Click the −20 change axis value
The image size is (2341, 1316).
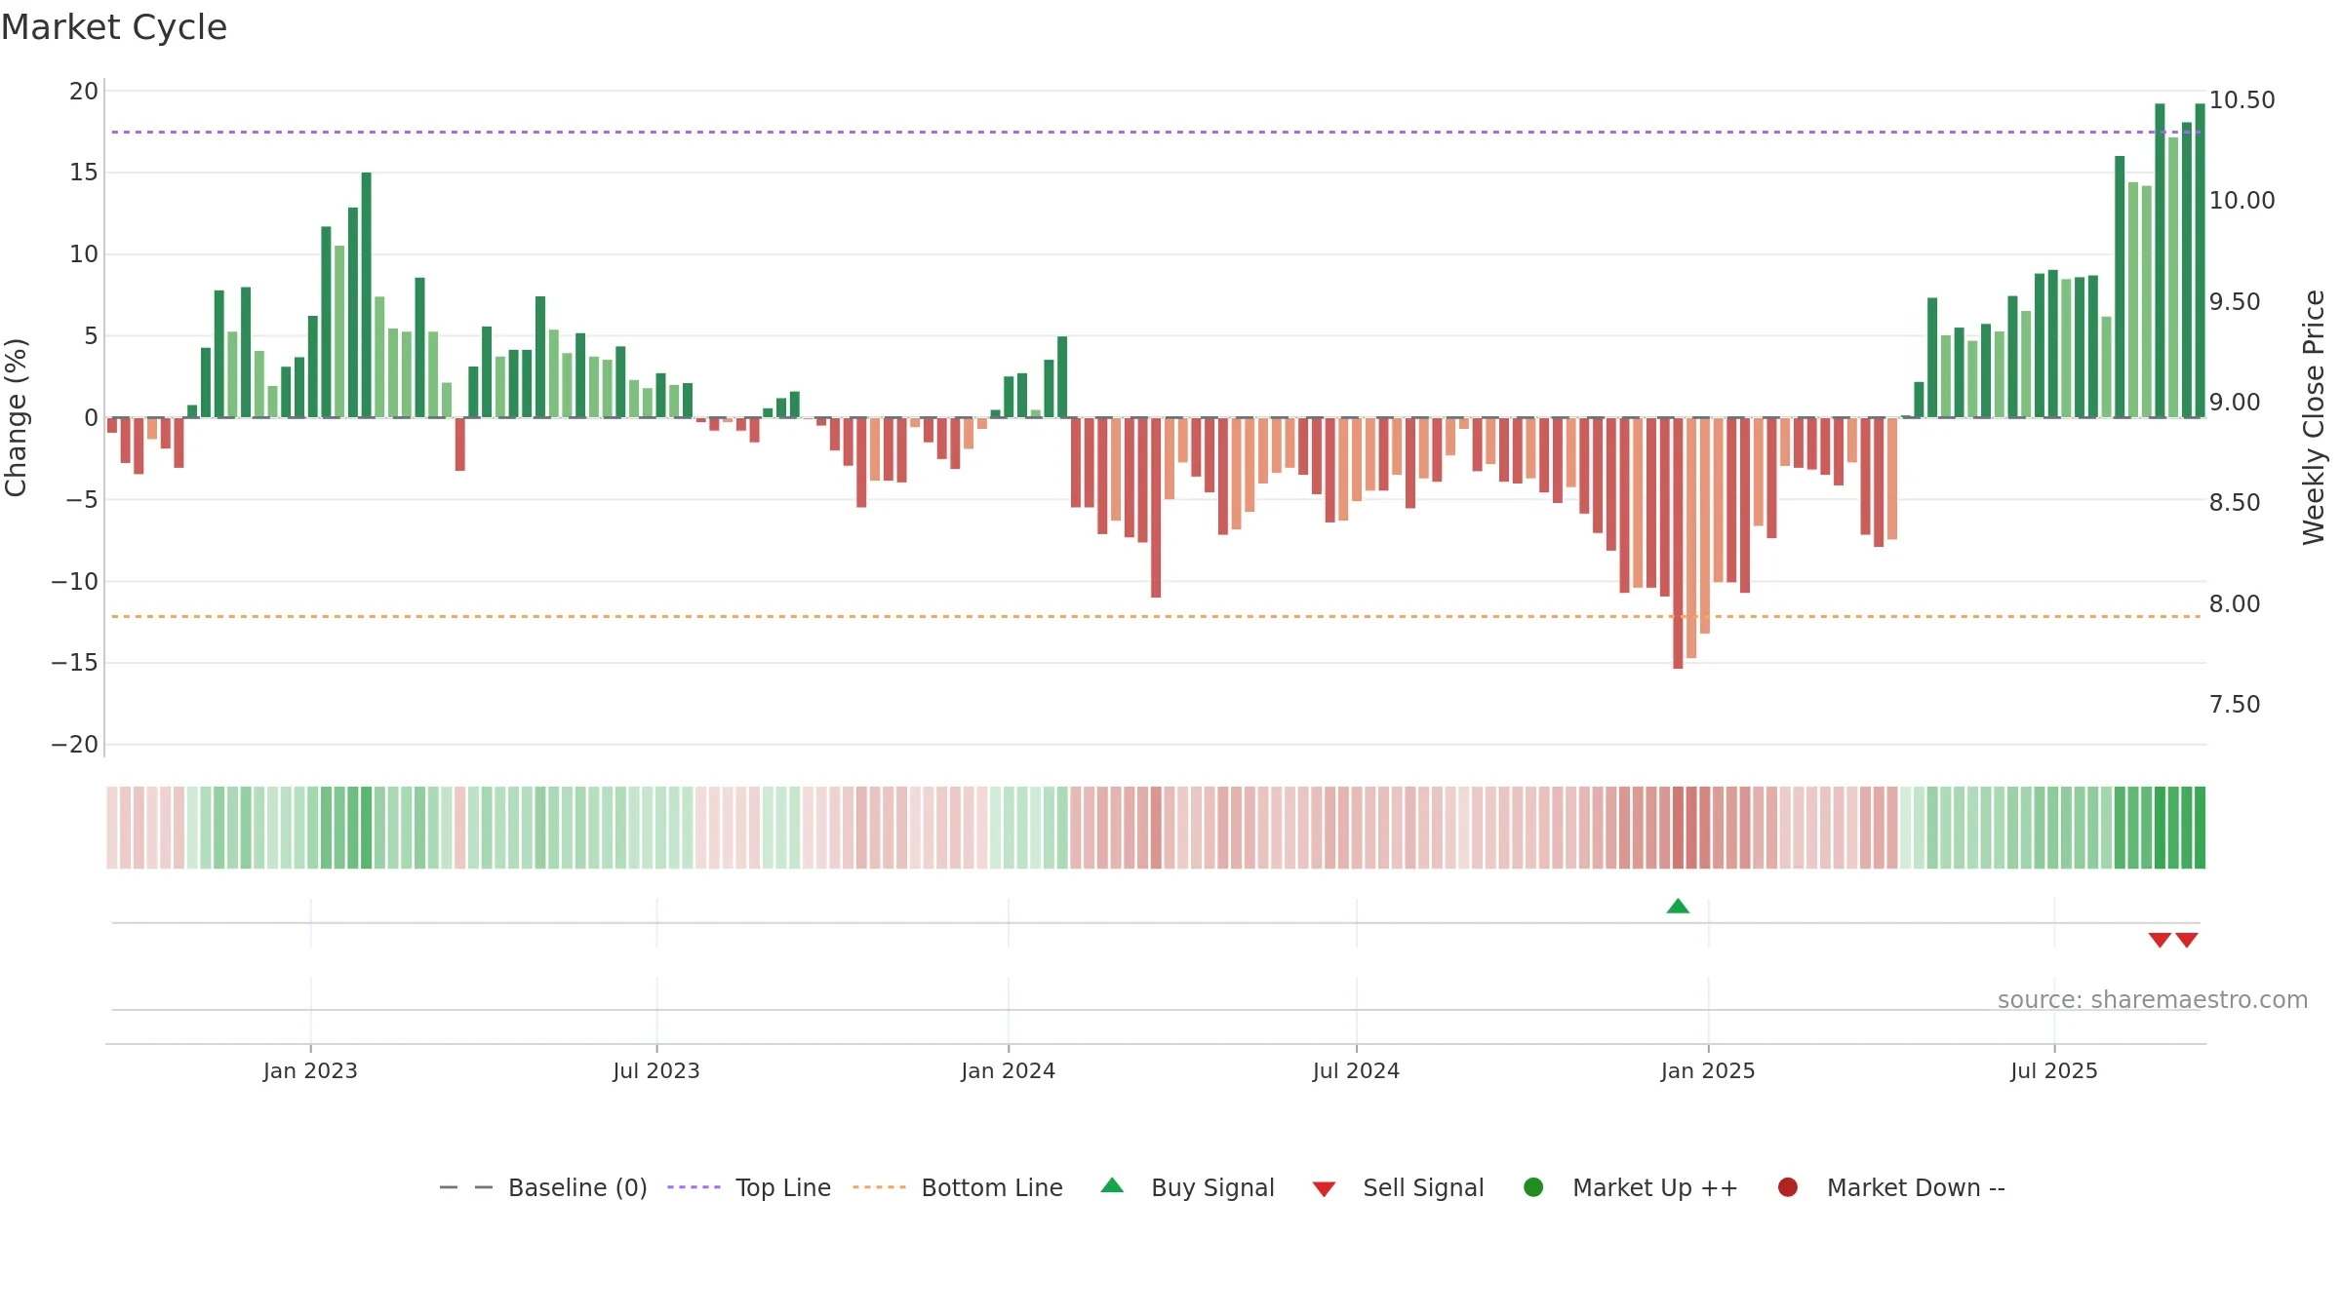tap(75, 745)
